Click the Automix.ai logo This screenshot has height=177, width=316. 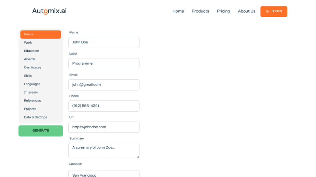click(50, 11)
